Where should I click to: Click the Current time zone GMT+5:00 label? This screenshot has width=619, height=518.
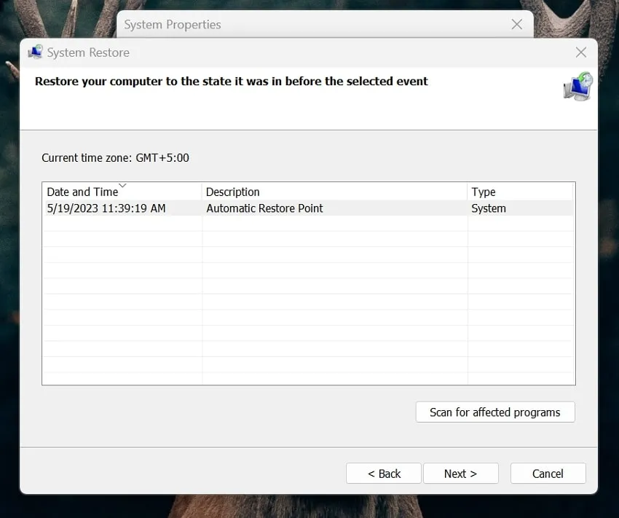[x=115, y=158]
